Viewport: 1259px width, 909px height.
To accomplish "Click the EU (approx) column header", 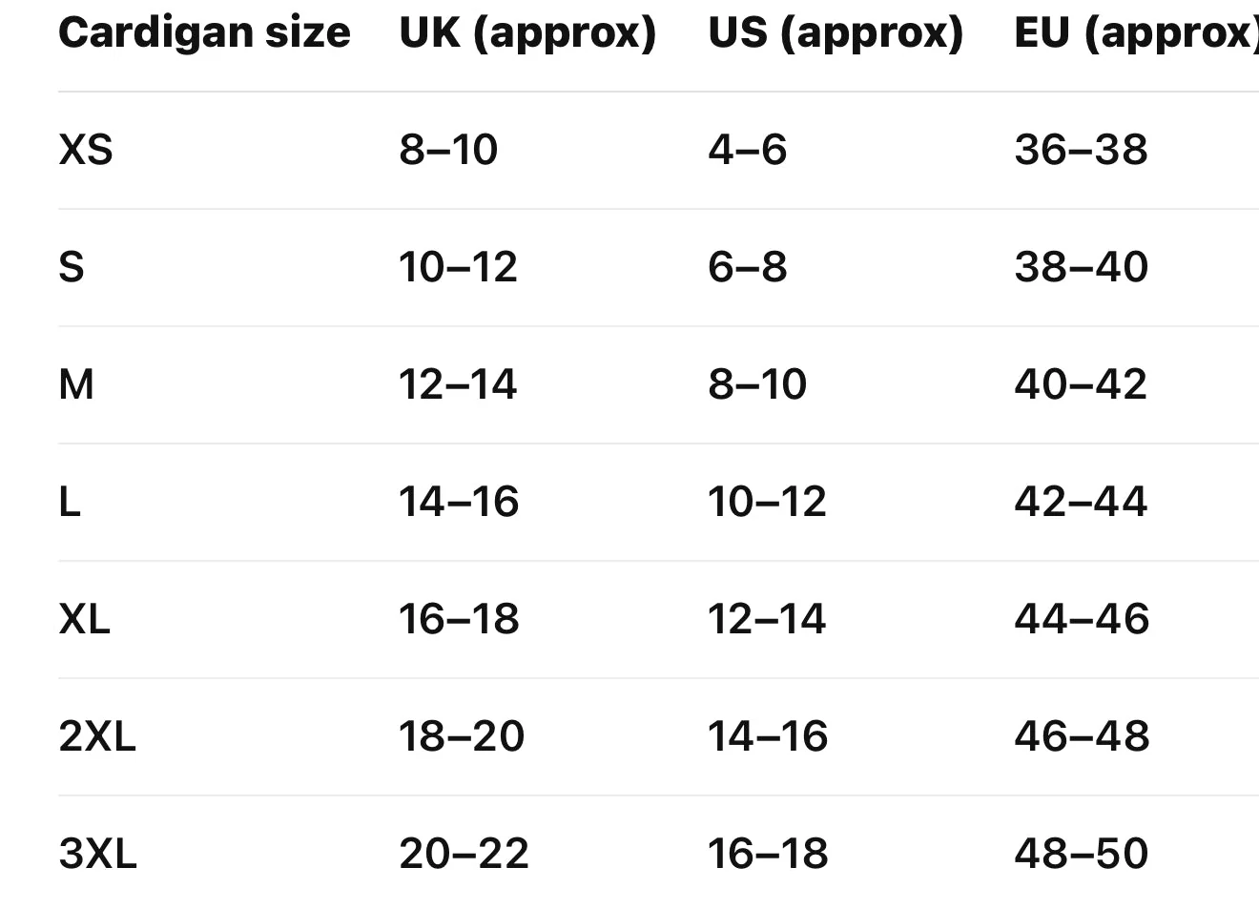I will [x=1136, y=33].
